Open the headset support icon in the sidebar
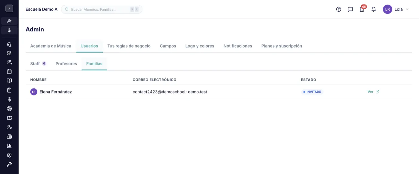The image size is (419, 174). tap(9, 45)
